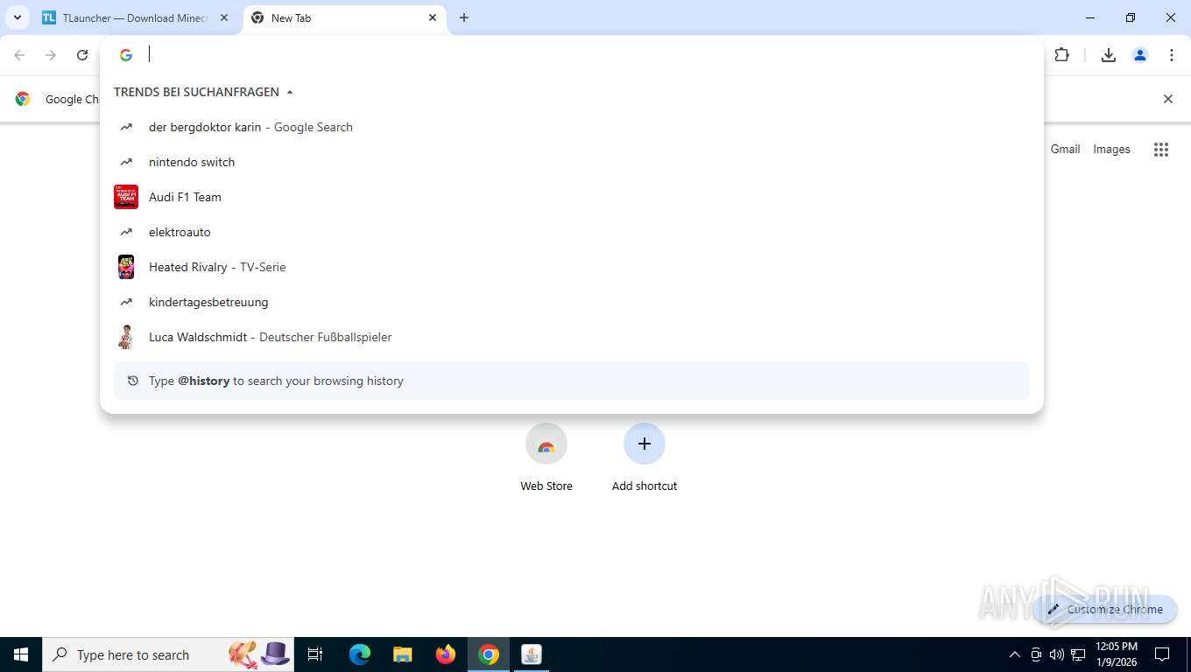This screenshot has width=1191, height=672.
Task: Choose Luca Waldschmidt suggestion
Action: pyautogui.click(x=571, y=337)
